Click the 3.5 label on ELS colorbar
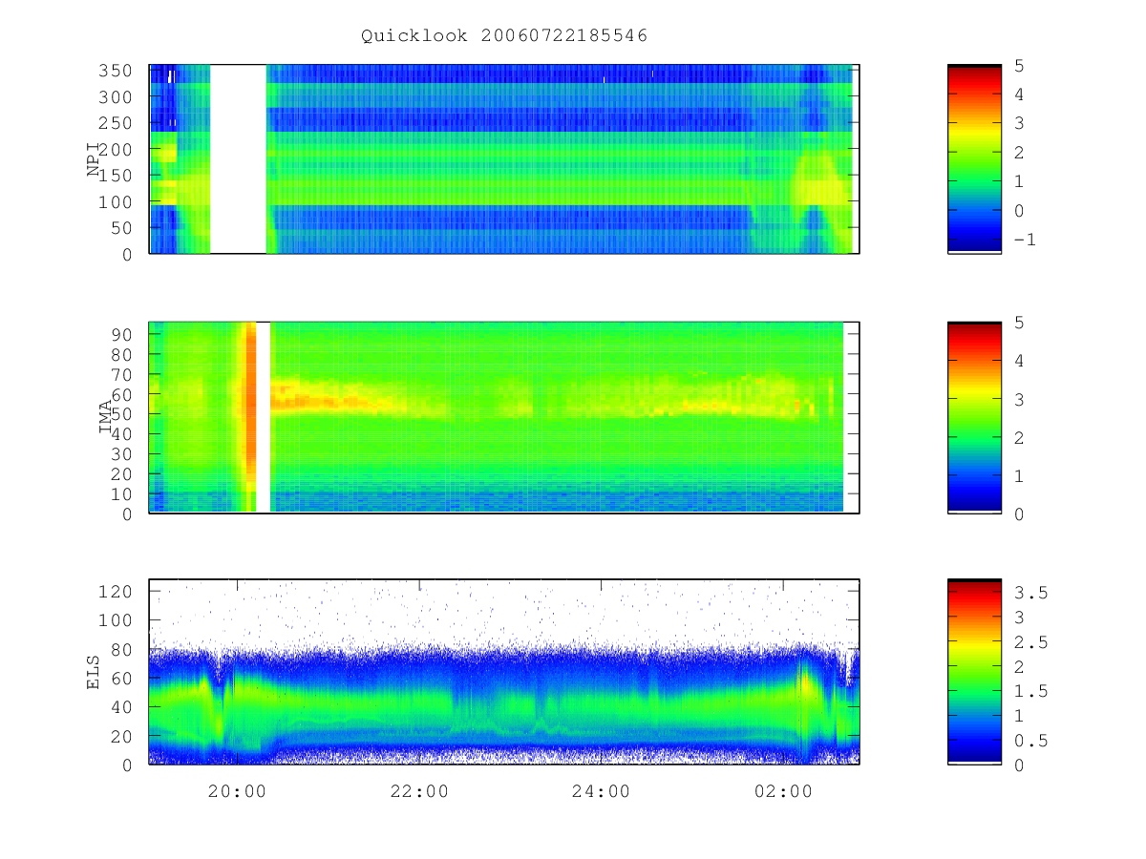Viewport: 1146px width, 859px height. (1031, 593)
